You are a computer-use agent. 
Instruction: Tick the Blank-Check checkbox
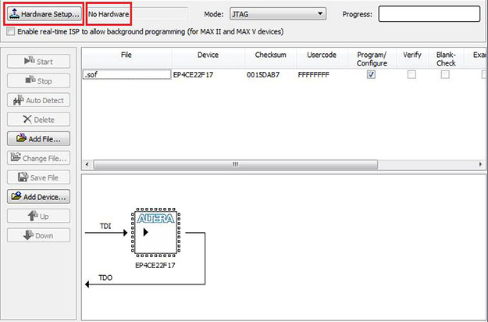pos(444,74)
